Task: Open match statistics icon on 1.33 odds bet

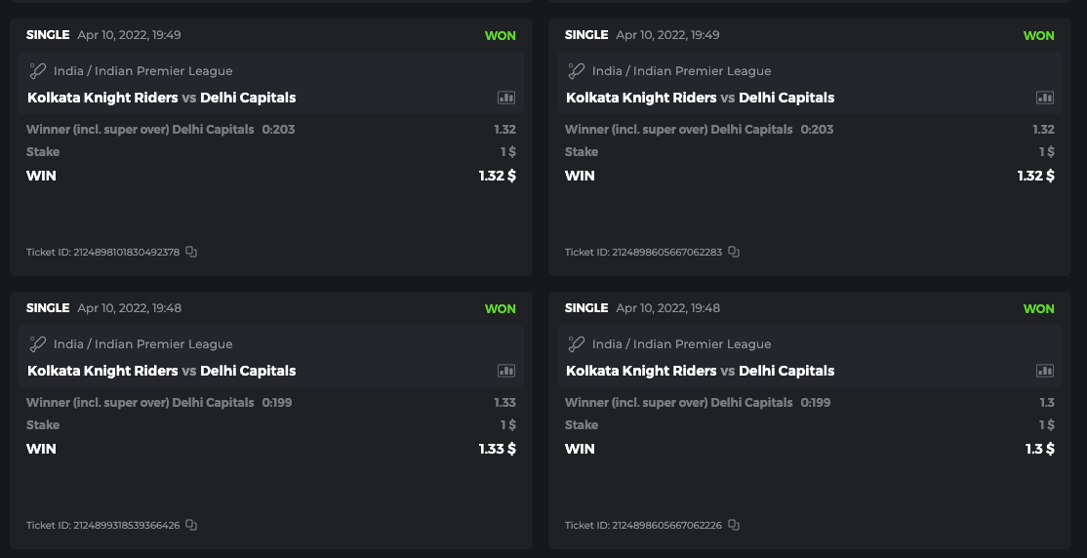Action: click(x=505, y=371)
